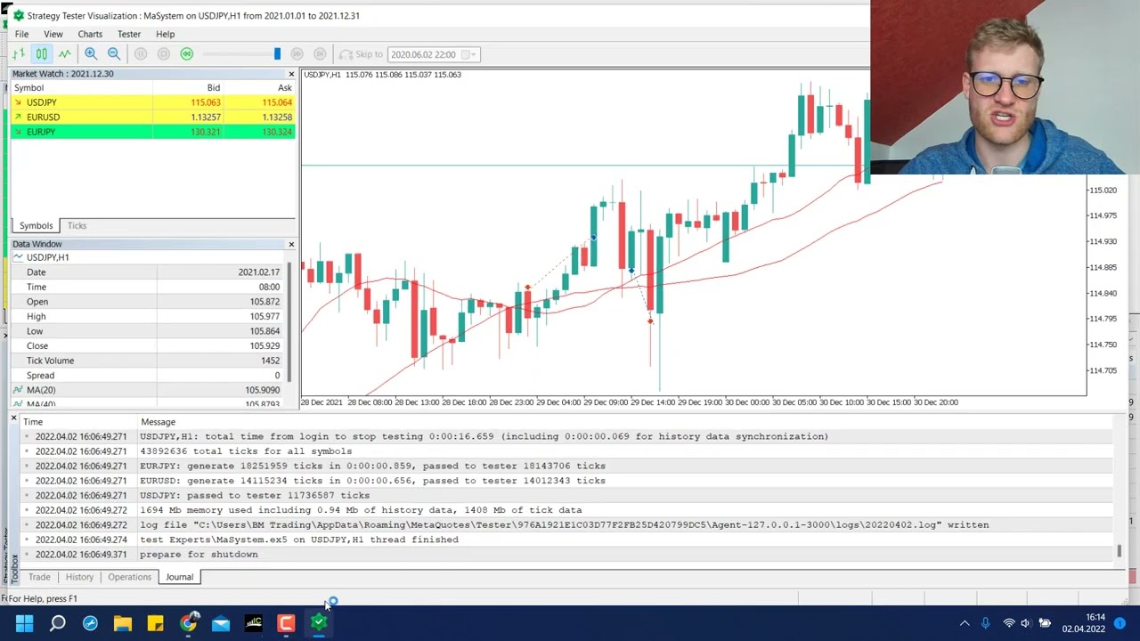Open the Tester menu
This screenshot has height=641, width=1140.
pyautogui.click(x=129, y=34)
